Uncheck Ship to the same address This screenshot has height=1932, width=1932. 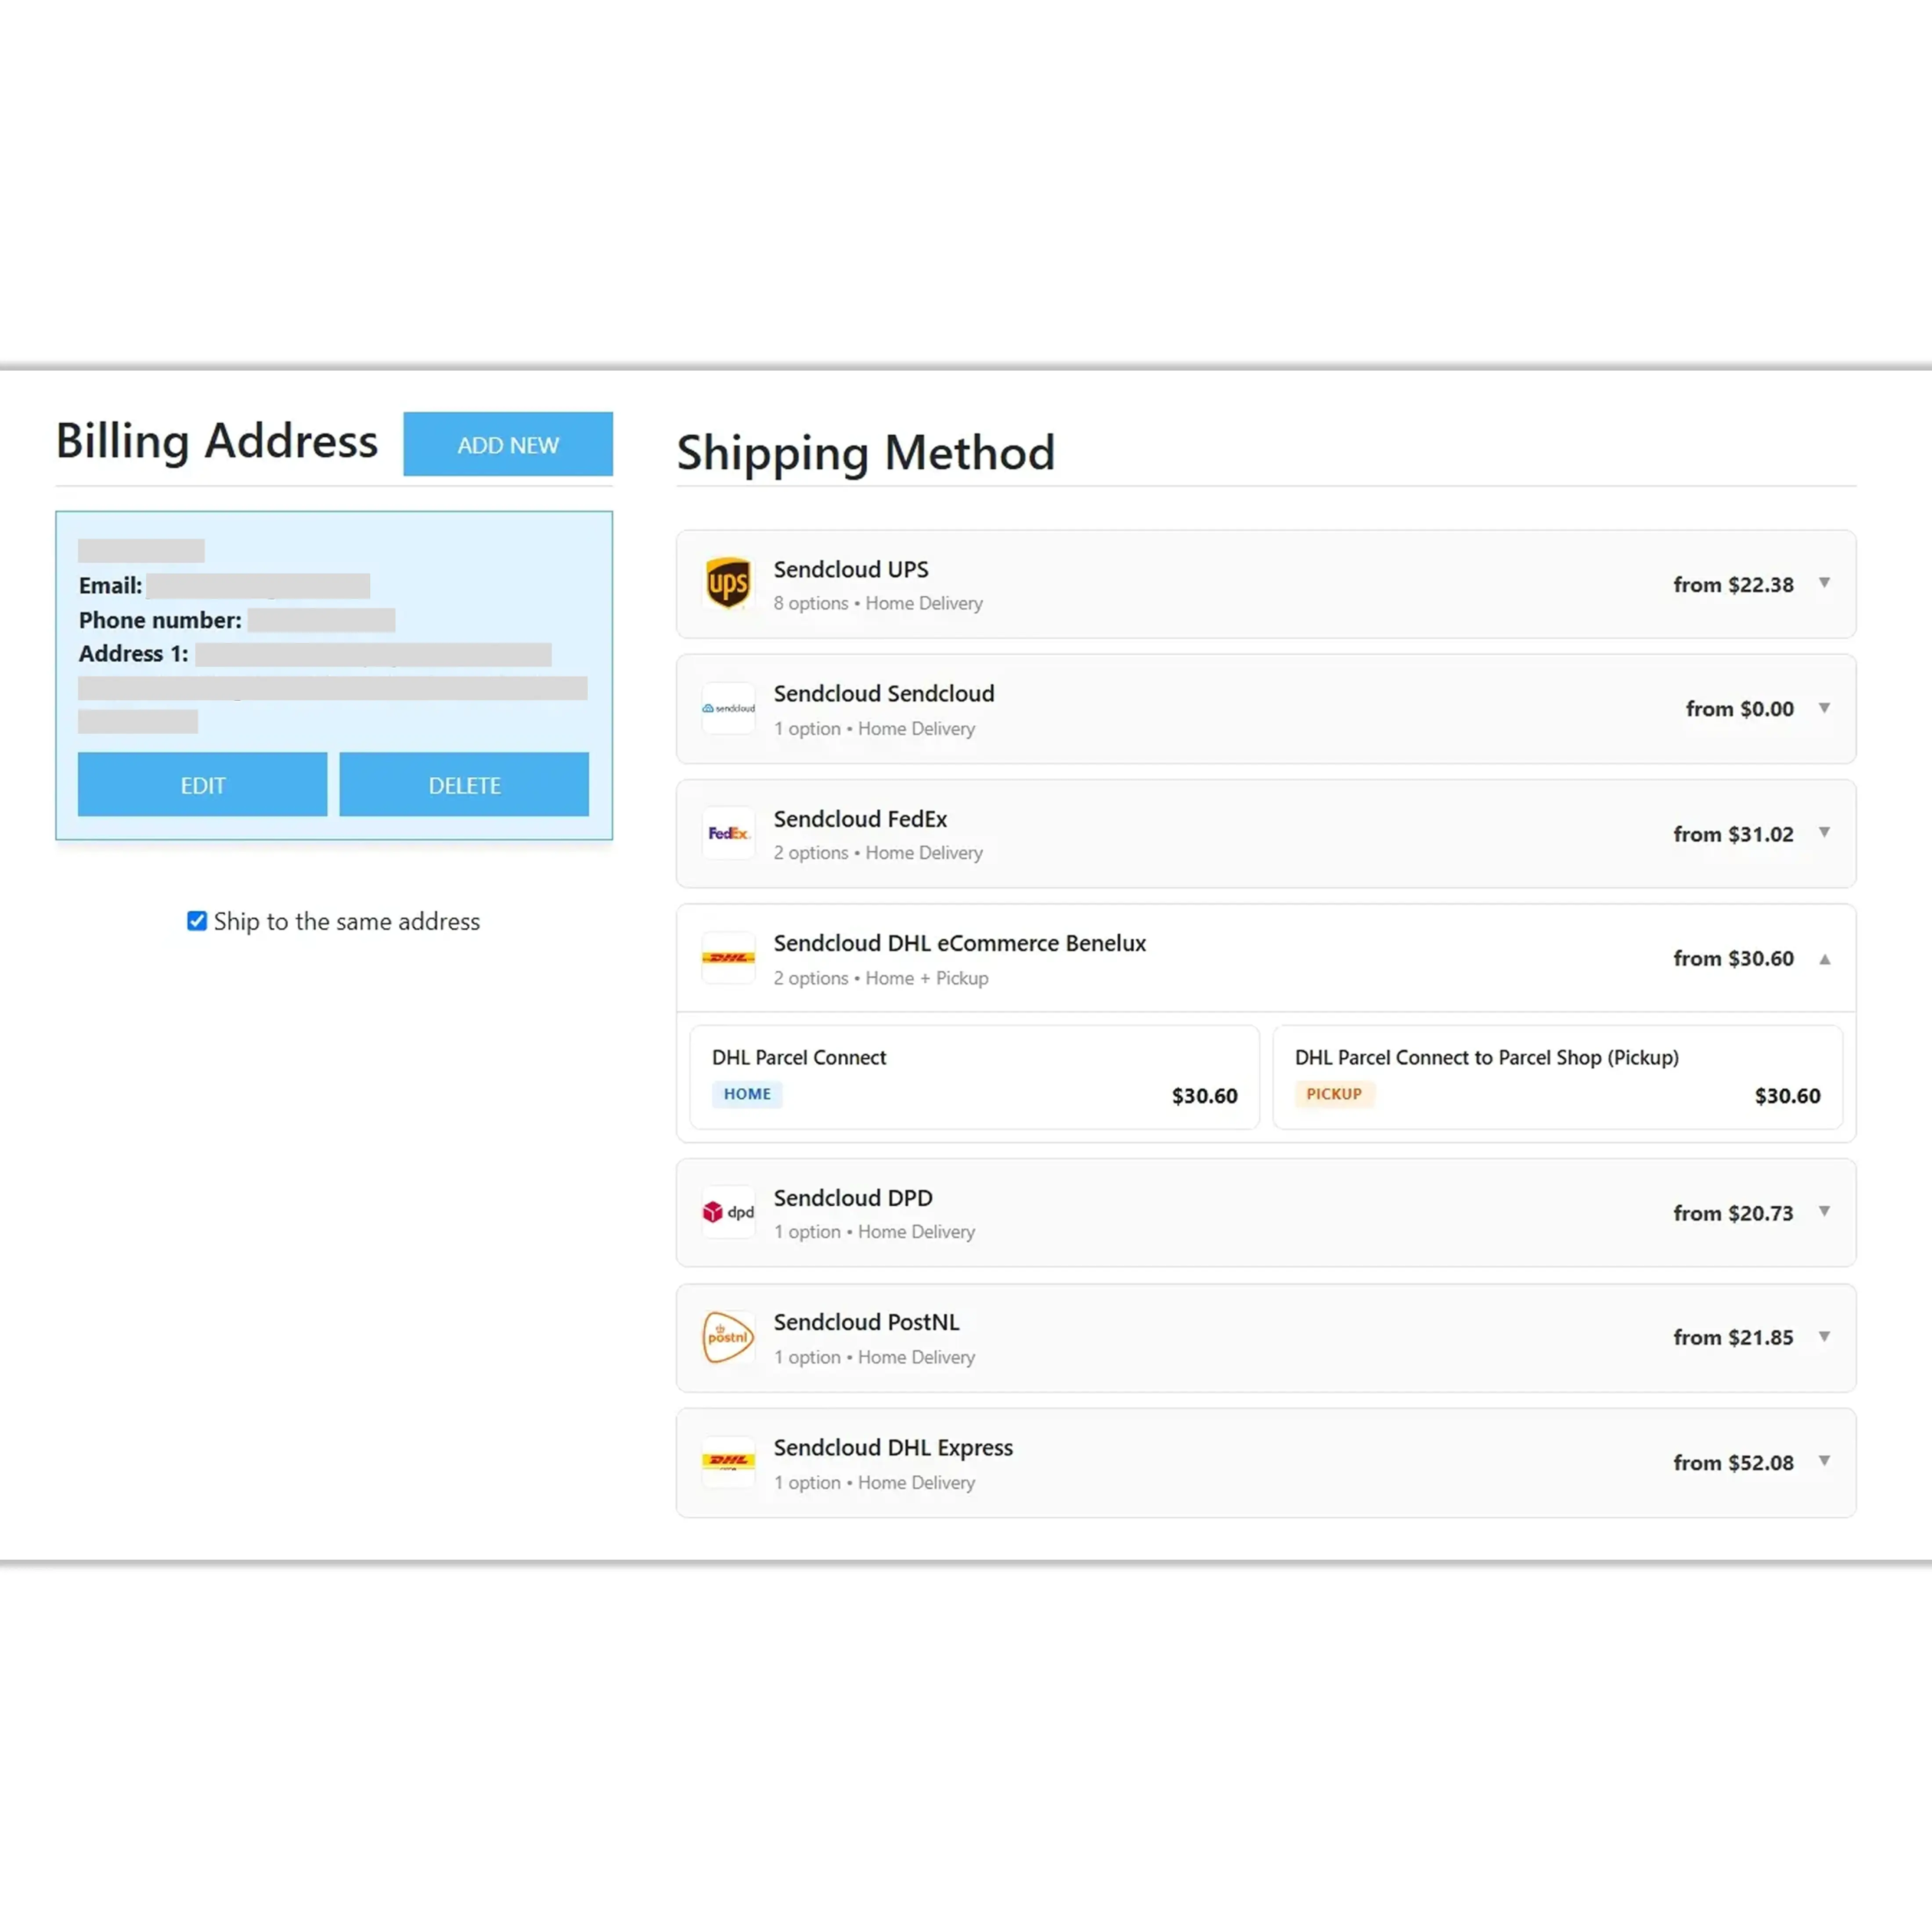click(197, 921)
